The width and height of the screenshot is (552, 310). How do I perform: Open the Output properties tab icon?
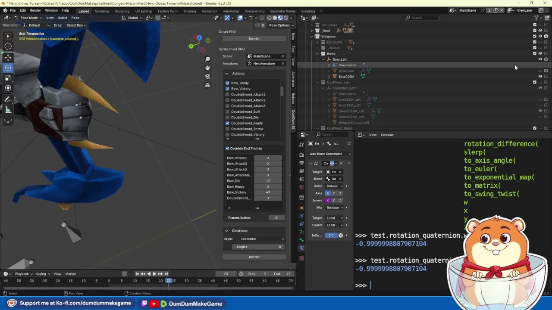click(301, 163)
